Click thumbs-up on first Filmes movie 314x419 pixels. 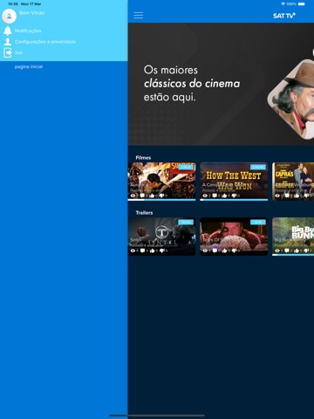click(x=152, y=196)
